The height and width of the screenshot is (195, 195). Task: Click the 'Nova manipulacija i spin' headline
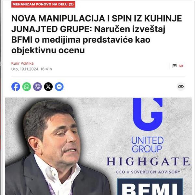point(97,34)
